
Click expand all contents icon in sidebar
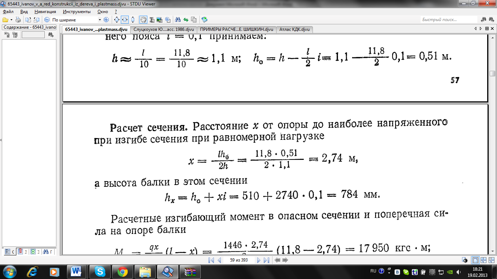tap(7, 35)
